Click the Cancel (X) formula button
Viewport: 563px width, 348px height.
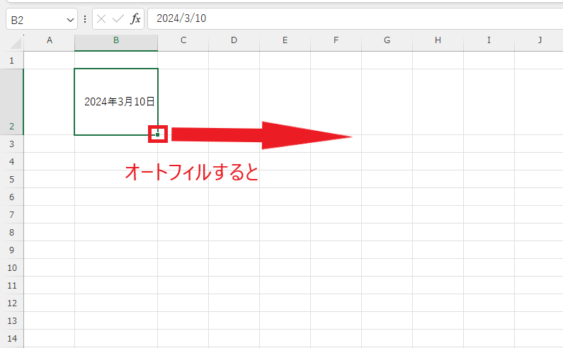(101, 19)
